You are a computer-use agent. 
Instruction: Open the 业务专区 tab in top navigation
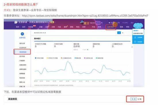111,27
